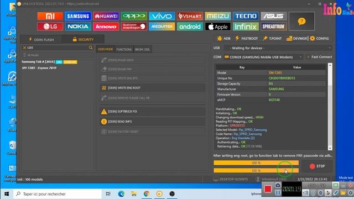Choose the Huawei brand tile
354x199 pixels.
[x=106, y=16]
